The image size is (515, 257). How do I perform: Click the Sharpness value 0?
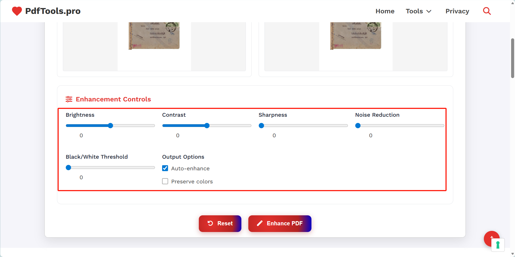[274, 136]
